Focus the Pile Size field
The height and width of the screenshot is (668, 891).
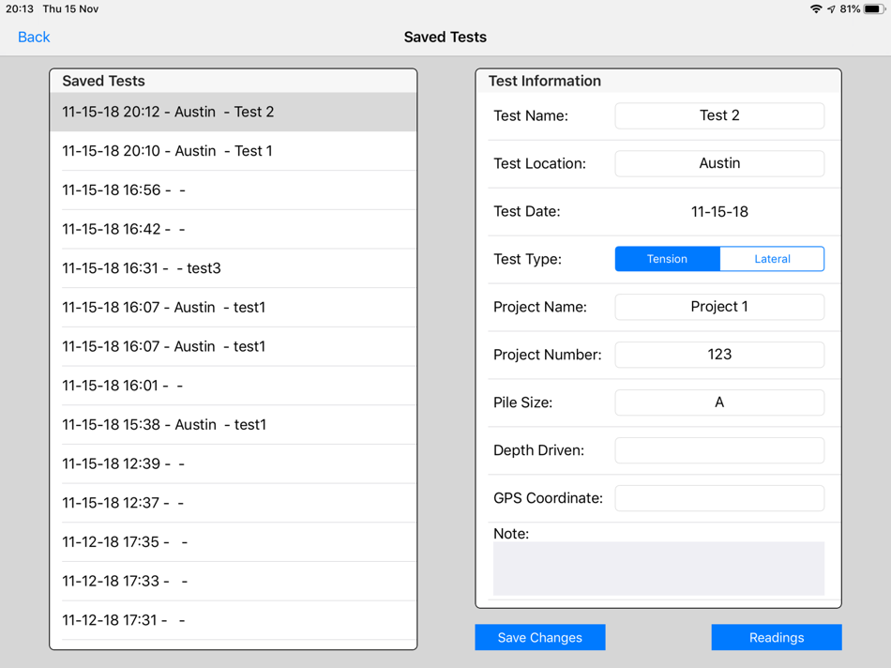[x=719, y=402]
